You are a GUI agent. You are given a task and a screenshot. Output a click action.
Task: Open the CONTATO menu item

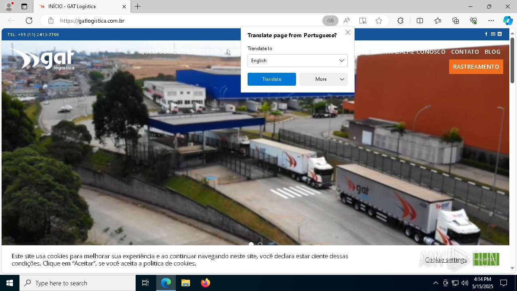tap(465, 52)
